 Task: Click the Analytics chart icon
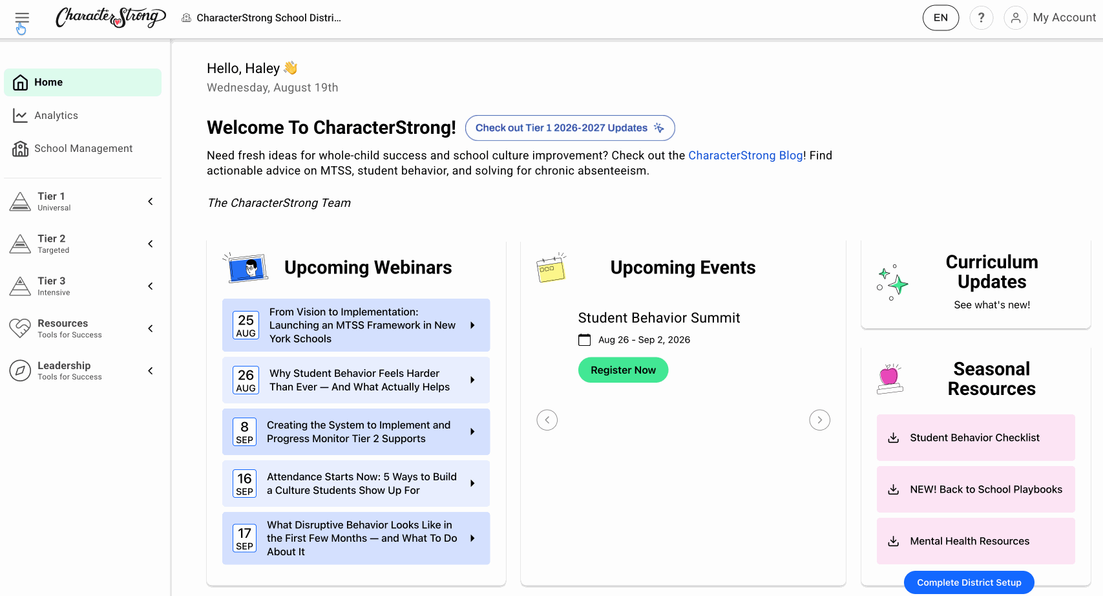click(x=20, y=115)
